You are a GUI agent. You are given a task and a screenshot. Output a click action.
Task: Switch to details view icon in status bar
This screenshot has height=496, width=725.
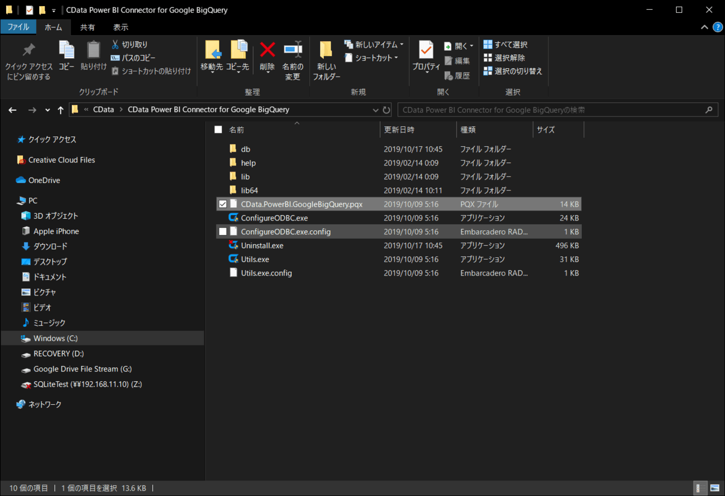pyautogui.click(x=700, y=488)
